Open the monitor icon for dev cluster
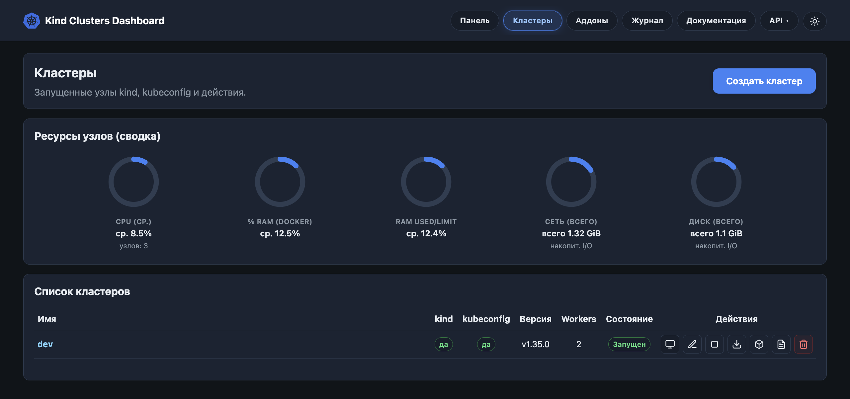This screenshot has width=850, height=399. point(670,344)
